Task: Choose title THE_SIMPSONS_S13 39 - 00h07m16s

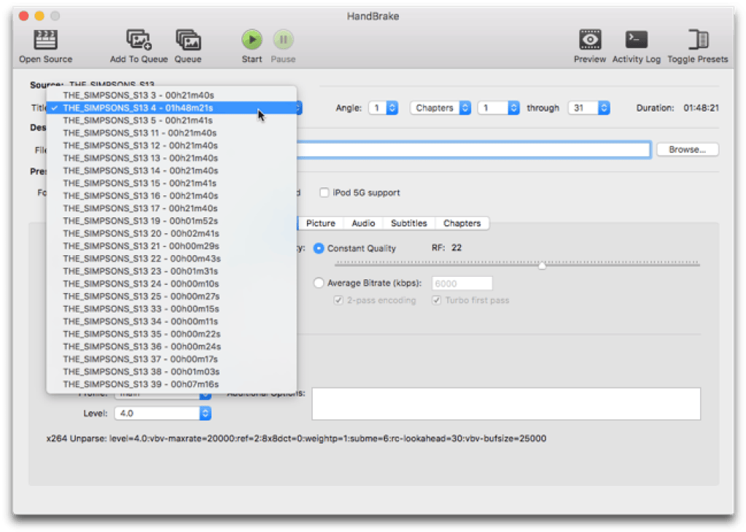Action: 171,384
